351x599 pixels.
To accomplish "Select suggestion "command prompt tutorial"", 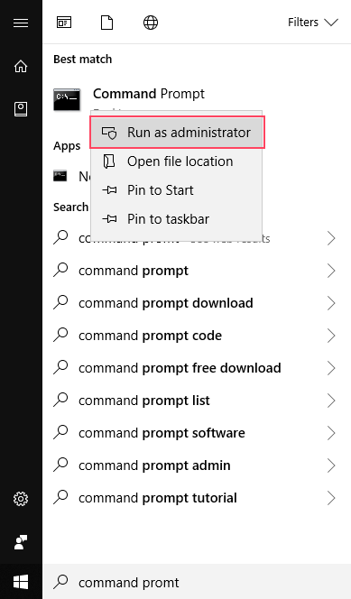I will 158,498.
